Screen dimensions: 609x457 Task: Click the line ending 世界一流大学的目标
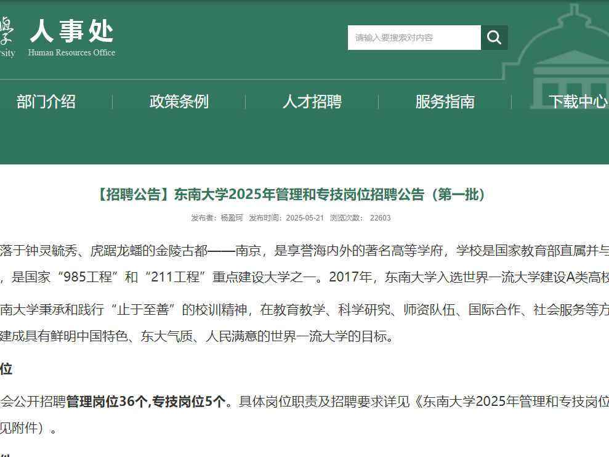pos(197,336)
